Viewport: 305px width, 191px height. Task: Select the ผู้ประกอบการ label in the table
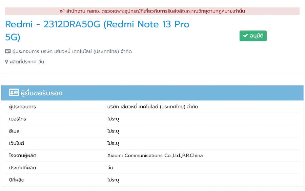coord(23,107)
